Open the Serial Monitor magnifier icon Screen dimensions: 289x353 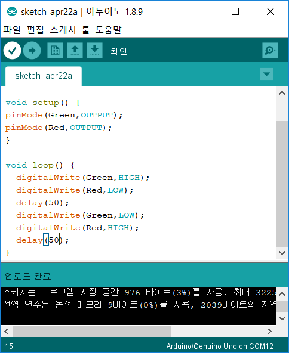click(x=270, y=51)
